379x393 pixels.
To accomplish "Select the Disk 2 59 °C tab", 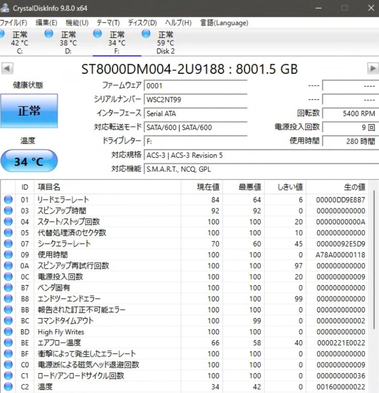I will [x=166, y=42].
